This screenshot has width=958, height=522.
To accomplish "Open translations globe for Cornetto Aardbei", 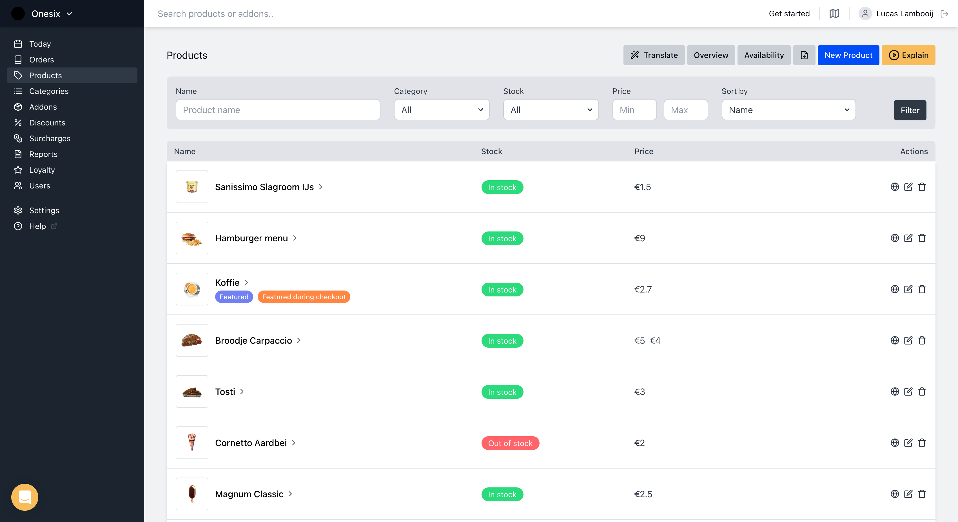I will (x=895, y=443).
